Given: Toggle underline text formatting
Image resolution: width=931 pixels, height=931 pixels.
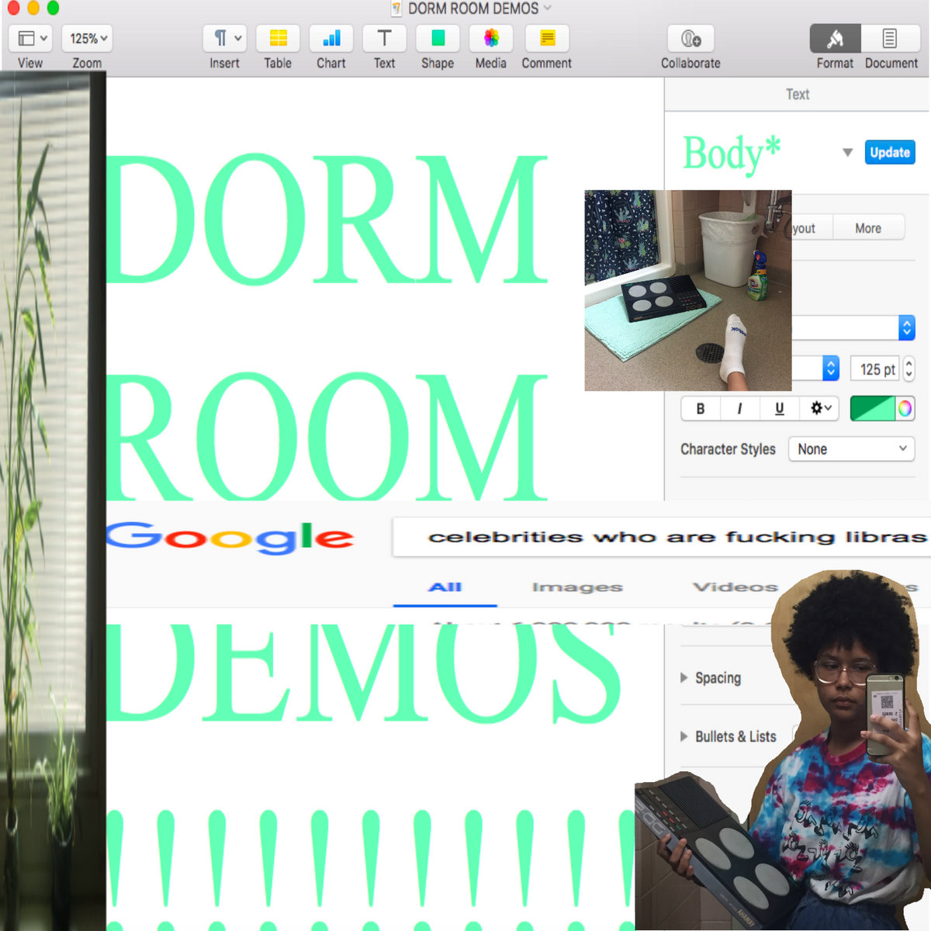Looking at the screenshot, I should point(779,409).
